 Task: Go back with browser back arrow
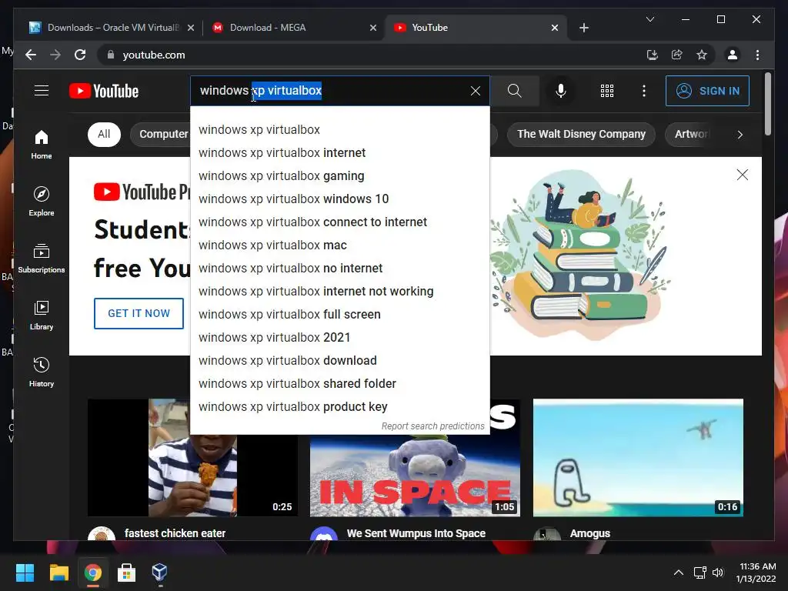pyautogui.click(x=31, y=55)
